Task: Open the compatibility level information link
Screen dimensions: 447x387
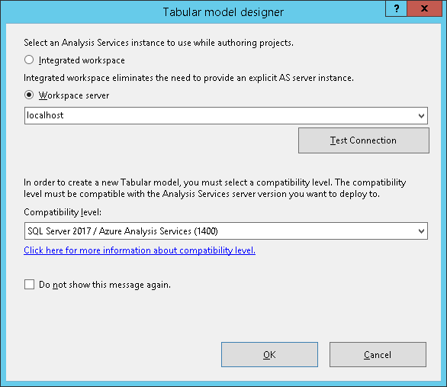Action: [140, 250]
